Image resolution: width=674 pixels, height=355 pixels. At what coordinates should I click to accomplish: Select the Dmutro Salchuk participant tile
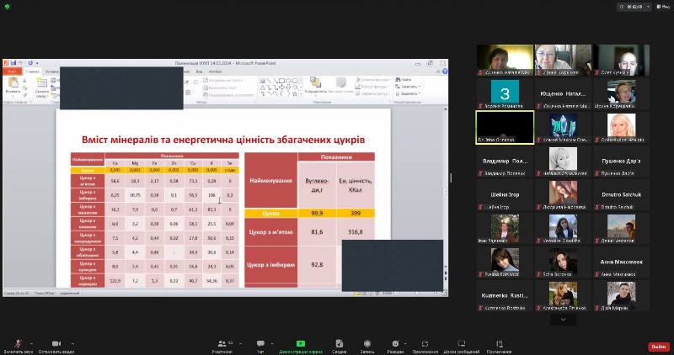tap(621, 194)
